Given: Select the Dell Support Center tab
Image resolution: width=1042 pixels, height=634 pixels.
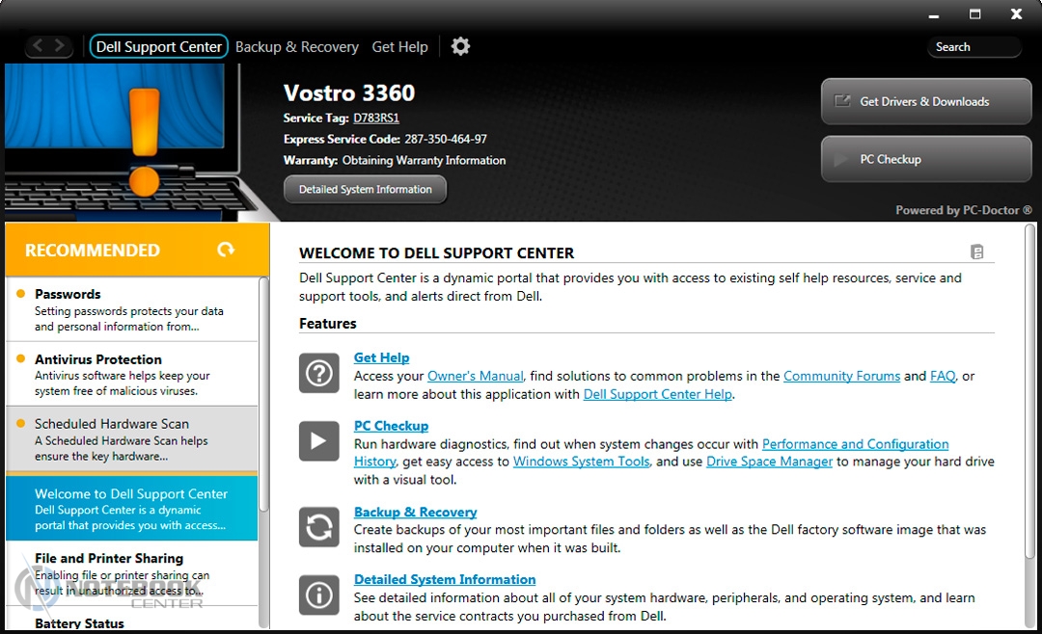Looking at the screenshot, I should coord(159,47).
